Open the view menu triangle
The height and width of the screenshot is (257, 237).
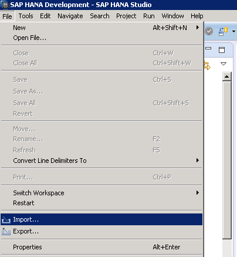click(224, 64)
